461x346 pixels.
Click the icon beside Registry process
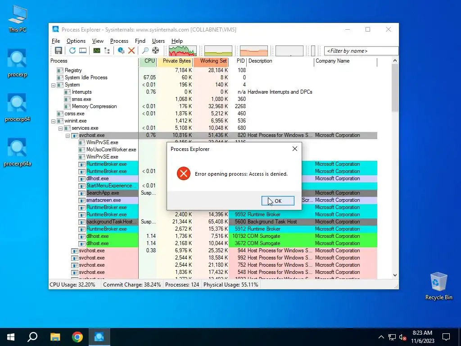pos(60,70)
